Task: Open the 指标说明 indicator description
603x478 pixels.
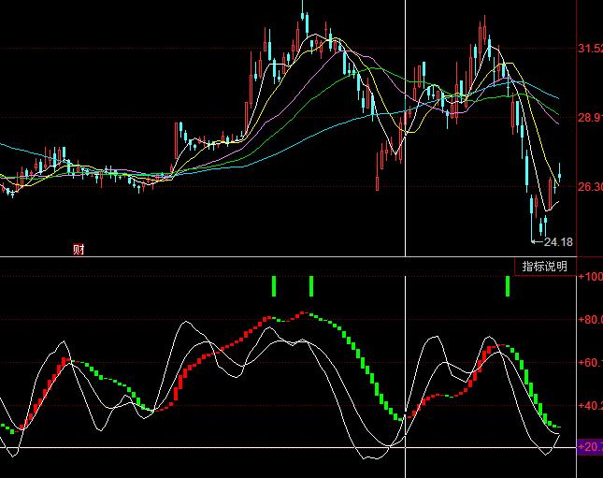Action: pyautogui.click(x=544, y=267)
